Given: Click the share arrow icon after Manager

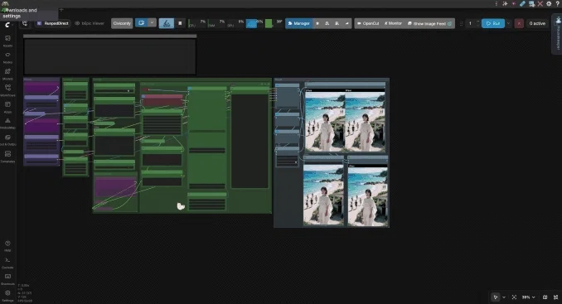Looking at the screenshot, I should 346,23.
